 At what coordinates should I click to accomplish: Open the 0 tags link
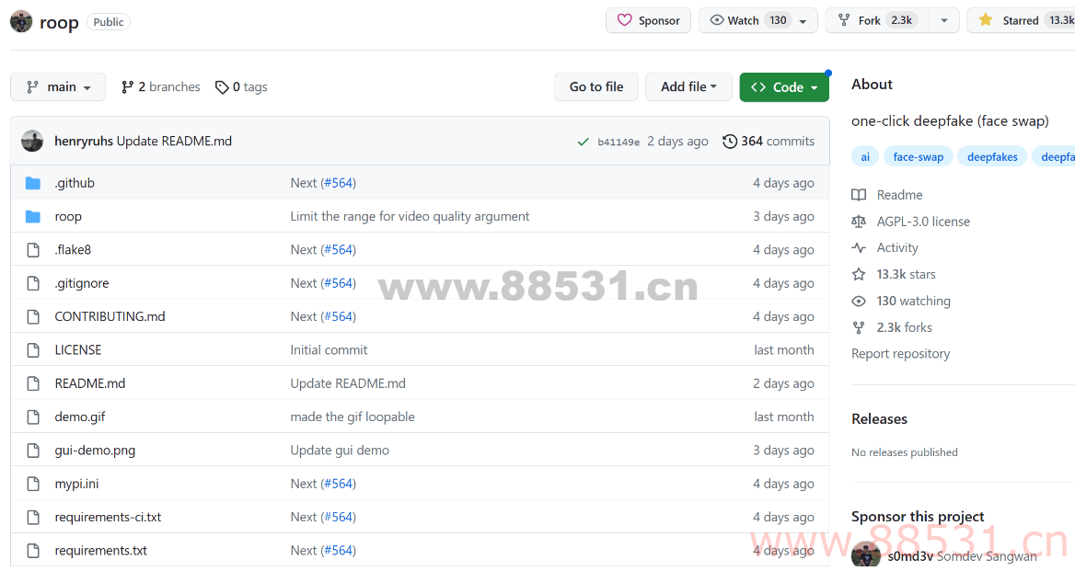click(x=241, y=87)
